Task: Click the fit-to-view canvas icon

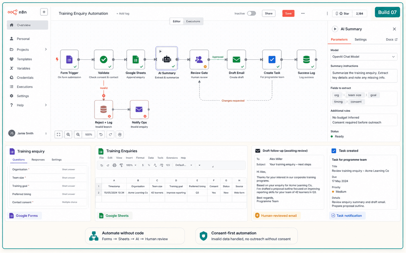Action: coord(59,135)
